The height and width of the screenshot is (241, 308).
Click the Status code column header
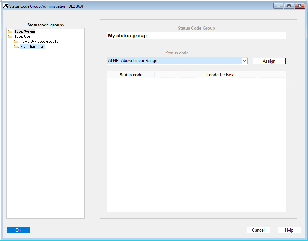point(131,75)
